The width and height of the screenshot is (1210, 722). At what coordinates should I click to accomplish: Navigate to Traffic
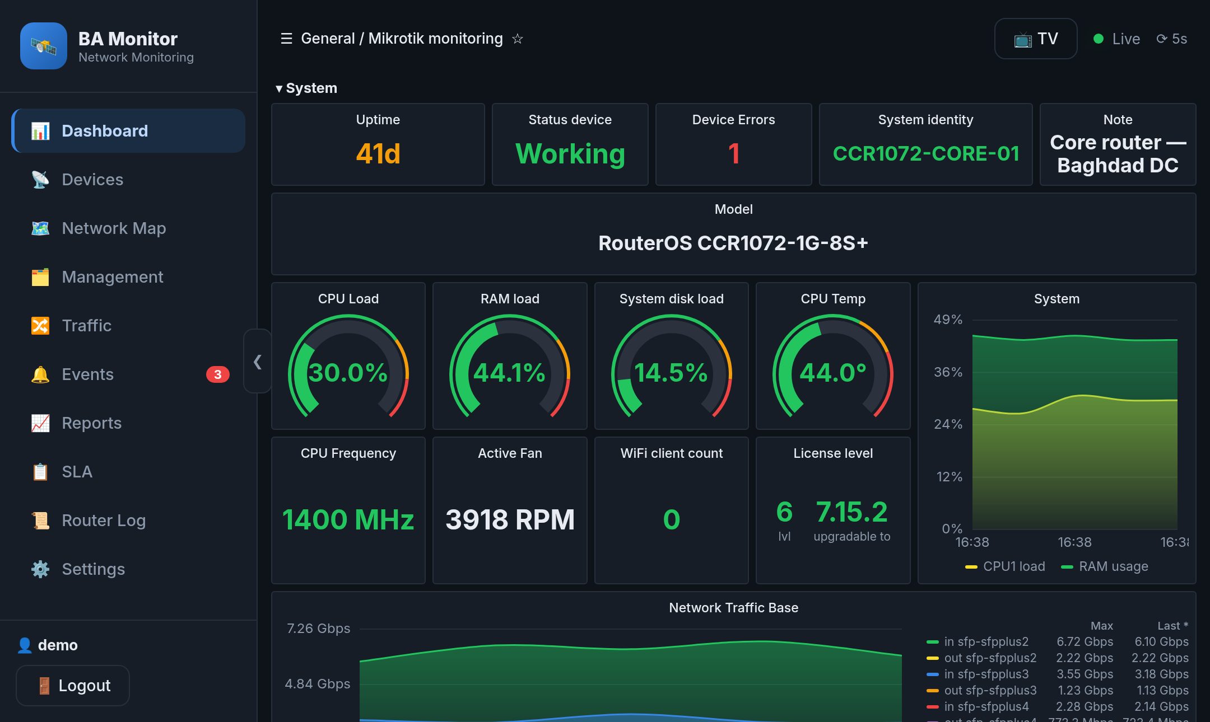tap(128, 326)
